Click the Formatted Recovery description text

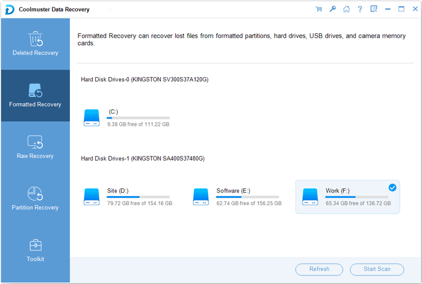pos(241,40)
